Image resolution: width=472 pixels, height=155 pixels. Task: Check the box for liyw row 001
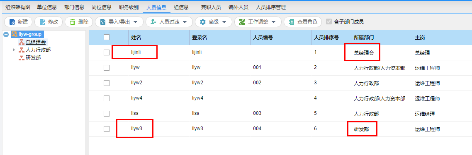106,68
